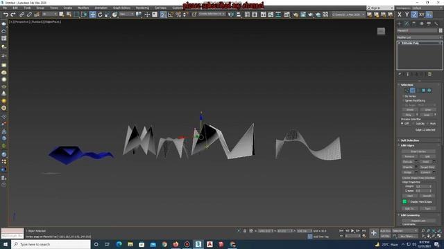Click the Windows search box on the taskbar
This screenshot has width=444, height=249.
pos(51,244)
